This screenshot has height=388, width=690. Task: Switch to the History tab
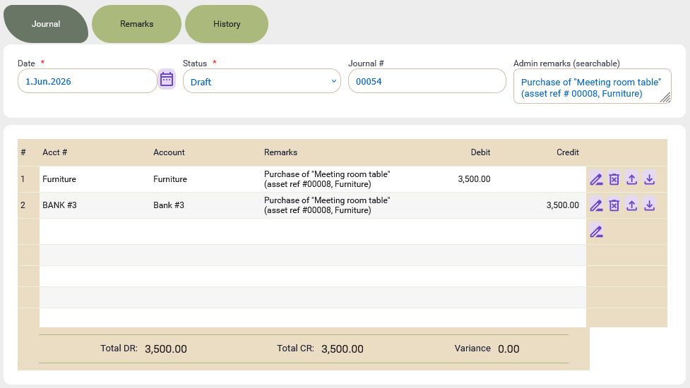point(227,24)
